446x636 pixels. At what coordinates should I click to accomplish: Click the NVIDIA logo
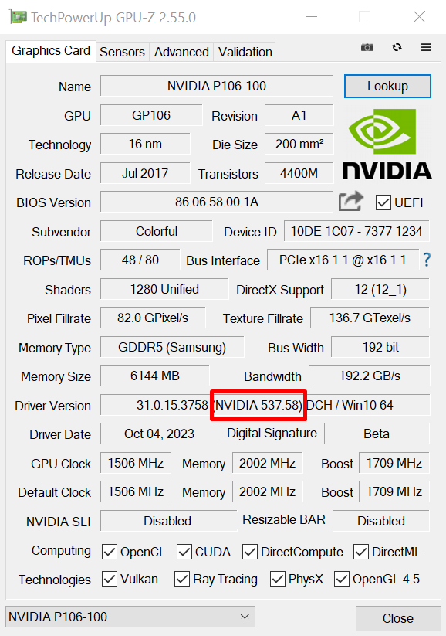point(387,143)
